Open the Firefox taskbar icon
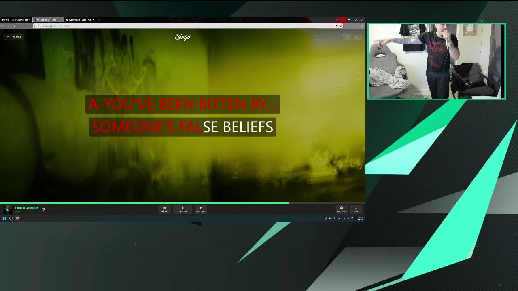Screen dimensions: 518x291 click(17, 219)
